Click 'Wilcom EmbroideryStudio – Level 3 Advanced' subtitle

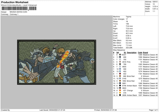(x=19, y=5)
